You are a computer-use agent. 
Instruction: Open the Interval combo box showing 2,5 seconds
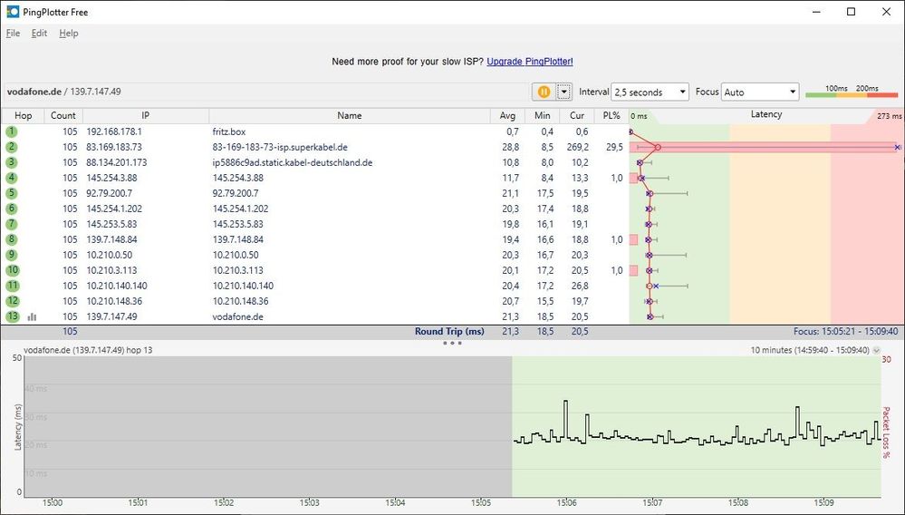(x=650, y=92)
